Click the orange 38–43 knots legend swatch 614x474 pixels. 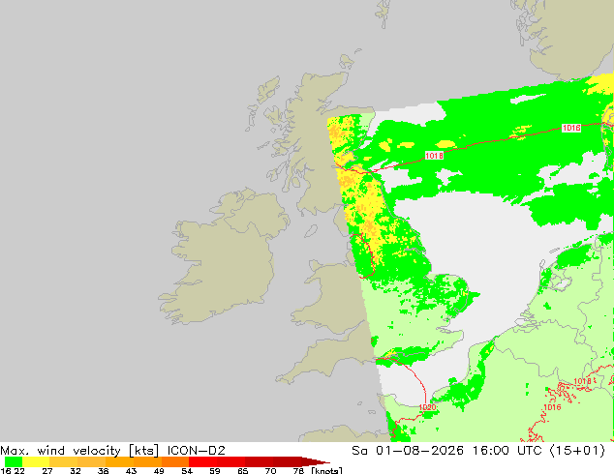[119, 461]
